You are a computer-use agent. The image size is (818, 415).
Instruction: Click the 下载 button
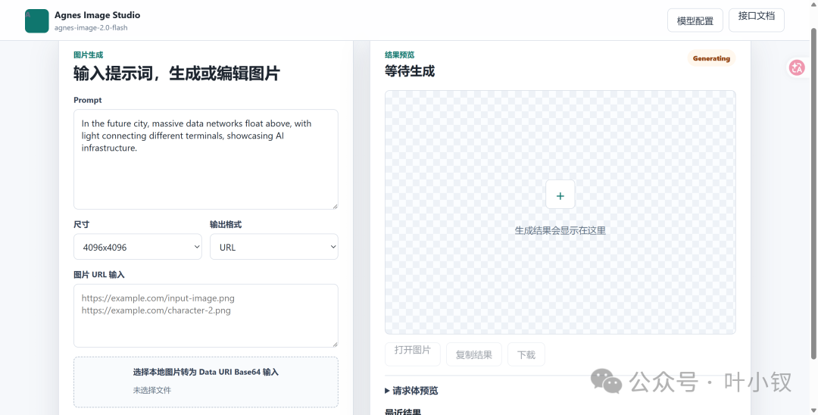[x=526, y=354]
